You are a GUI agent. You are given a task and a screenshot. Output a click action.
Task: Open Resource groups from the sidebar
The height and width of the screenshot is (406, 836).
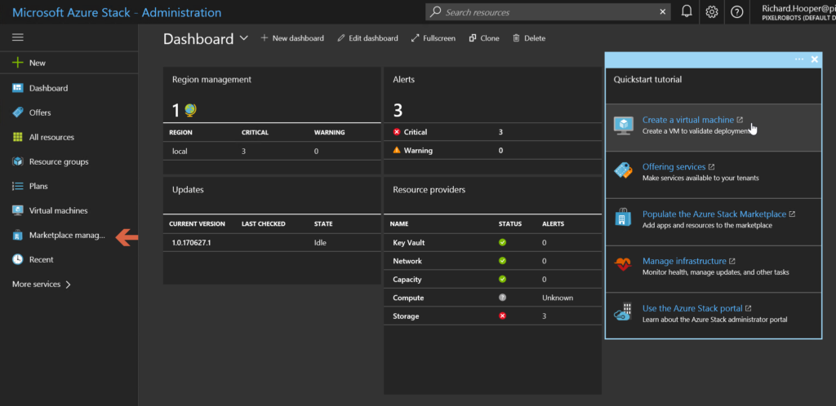coord(59,161)
